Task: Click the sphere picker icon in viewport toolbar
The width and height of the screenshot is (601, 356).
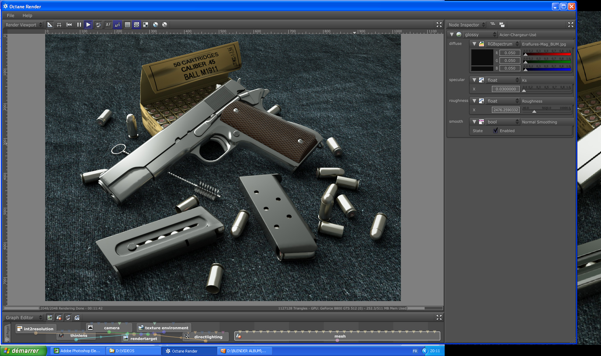Action: (98, 25)
